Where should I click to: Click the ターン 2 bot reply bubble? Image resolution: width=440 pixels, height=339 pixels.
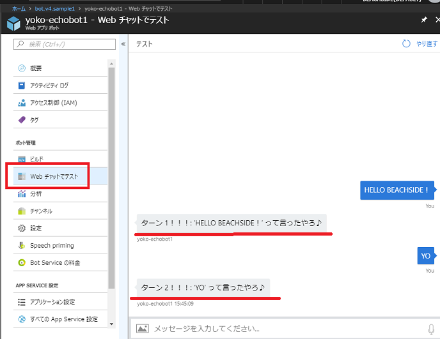(203, 287)
